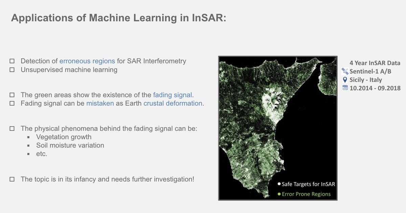Tick the checkbox before The topic is in its infancy

[x=12, y=179]
